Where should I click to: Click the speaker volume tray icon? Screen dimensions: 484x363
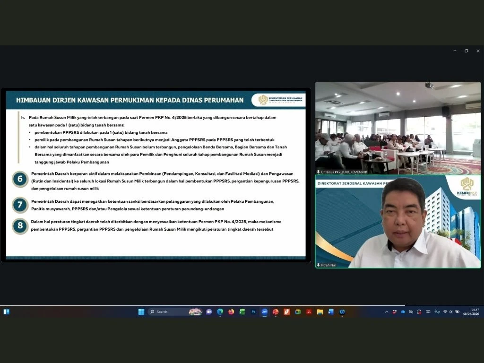[451, 312]
